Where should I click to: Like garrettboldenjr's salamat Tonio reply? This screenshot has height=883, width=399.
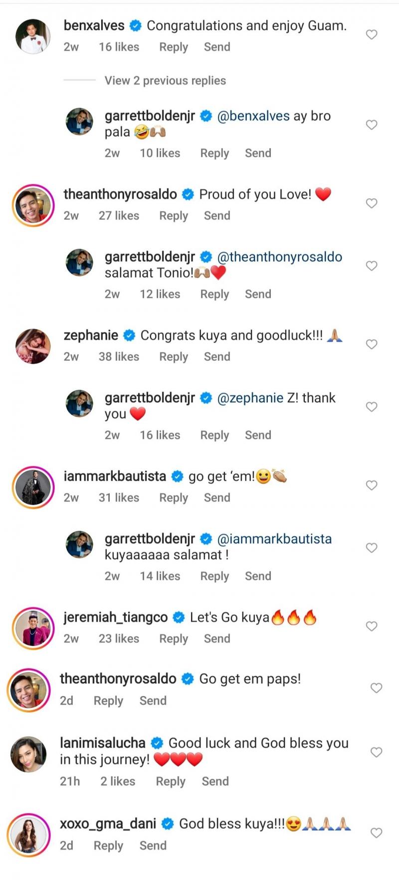(x=372, y=266)
